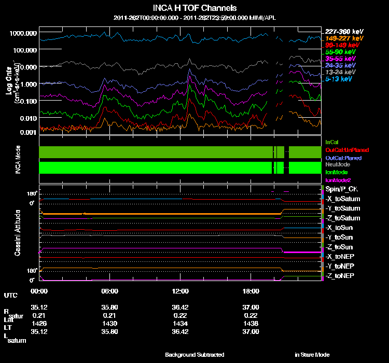
Task: Select the NeuMode legend label
Action: coord(337,164)
